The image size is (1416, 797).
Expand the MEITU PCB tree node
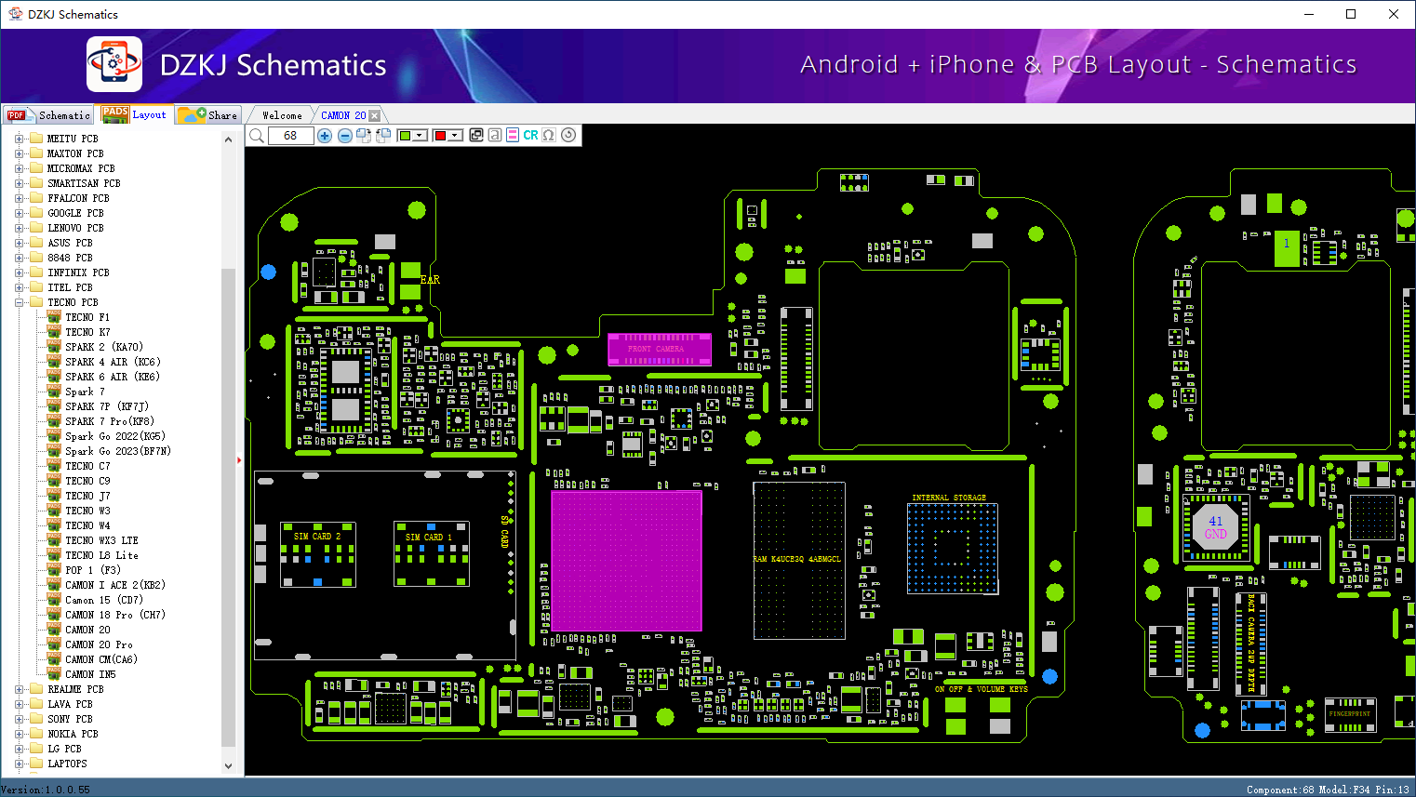pyautogui.click(x=19, y=139)
